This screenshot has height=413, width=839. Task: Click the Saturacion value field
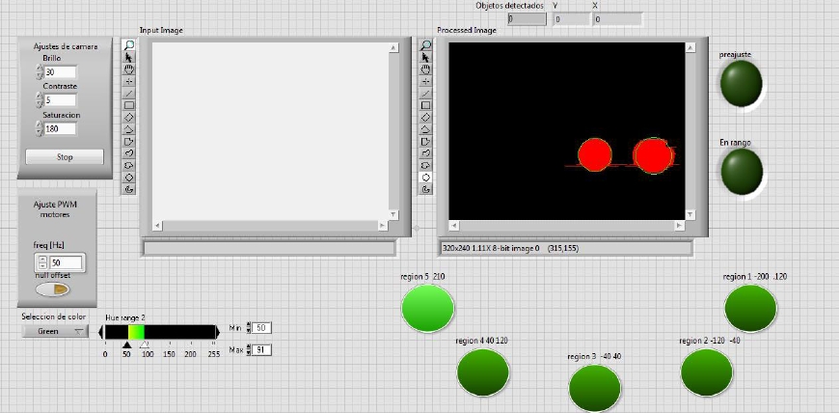coord(60,128)
